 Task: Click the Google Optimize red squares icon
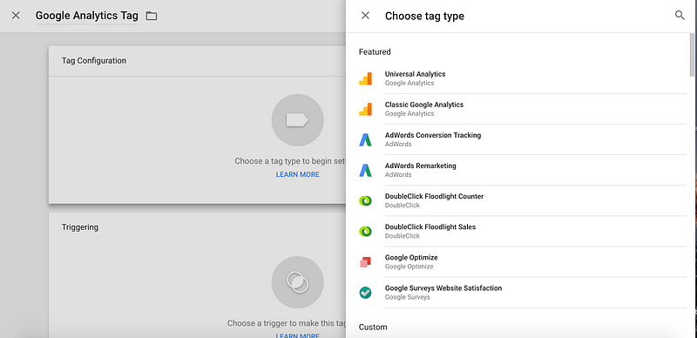click(365, 262)
